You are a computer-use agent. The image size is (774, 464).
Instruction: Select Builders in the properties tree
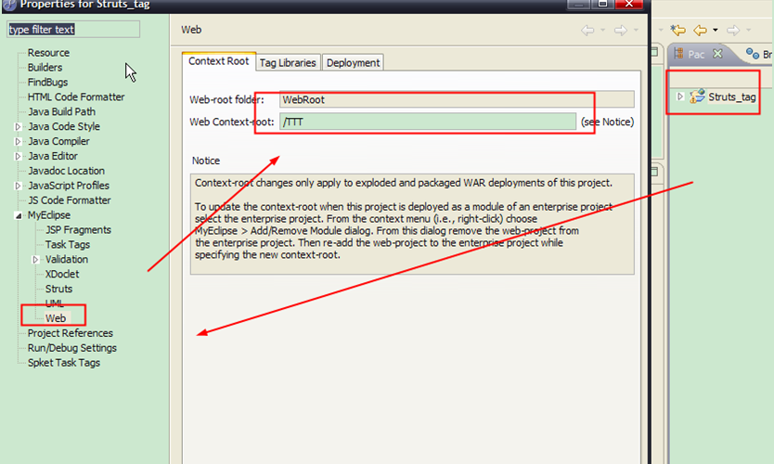tap(45, 67)
